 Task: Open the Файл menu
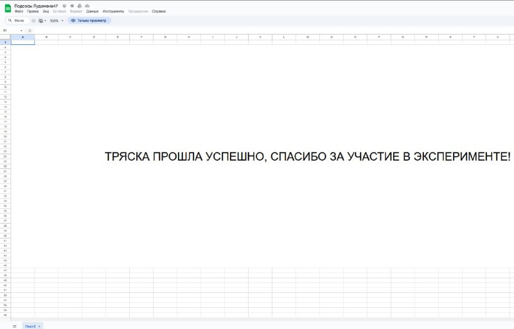pos(19,12)
